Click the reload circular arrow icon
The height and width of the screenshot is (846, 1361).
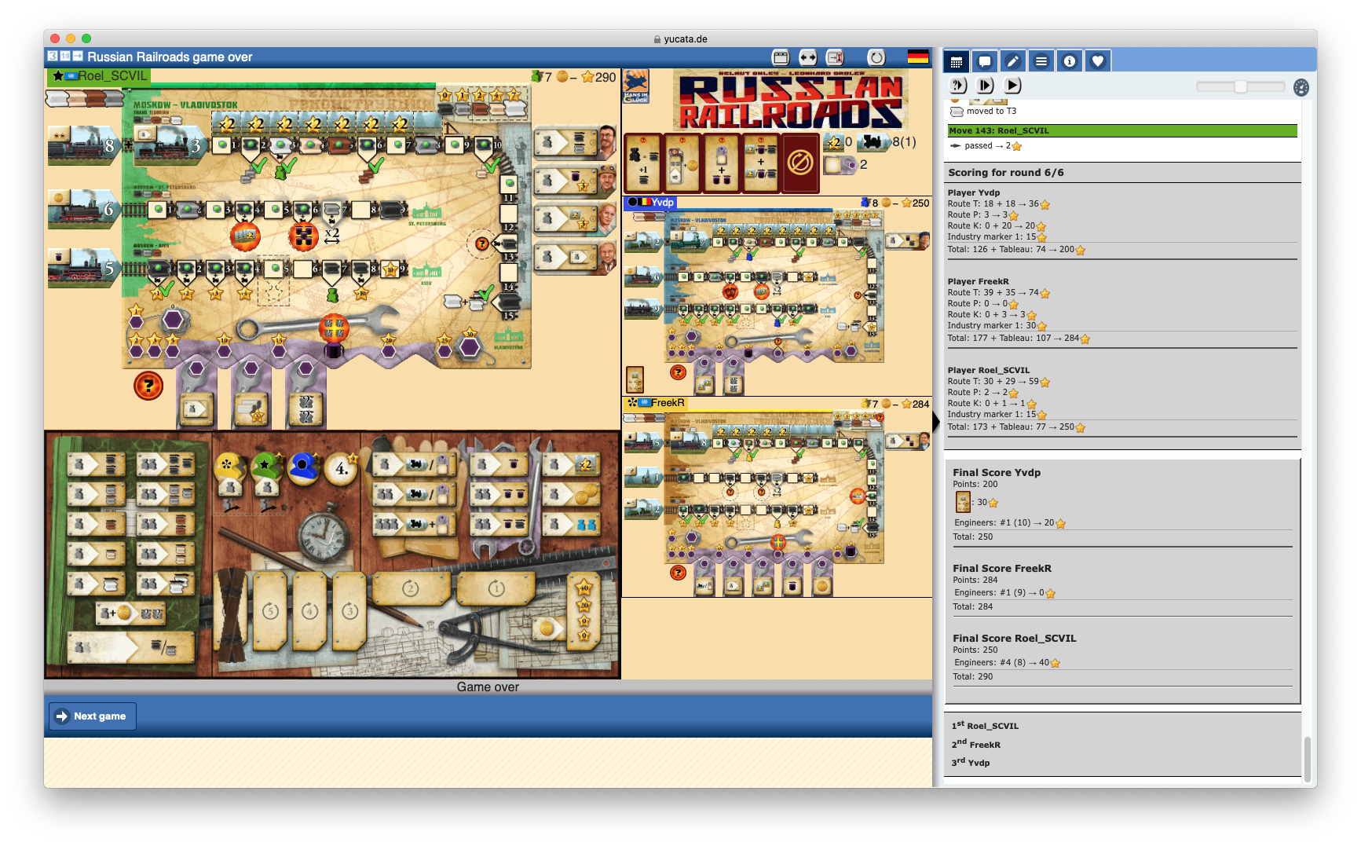[x=876, y=57]
